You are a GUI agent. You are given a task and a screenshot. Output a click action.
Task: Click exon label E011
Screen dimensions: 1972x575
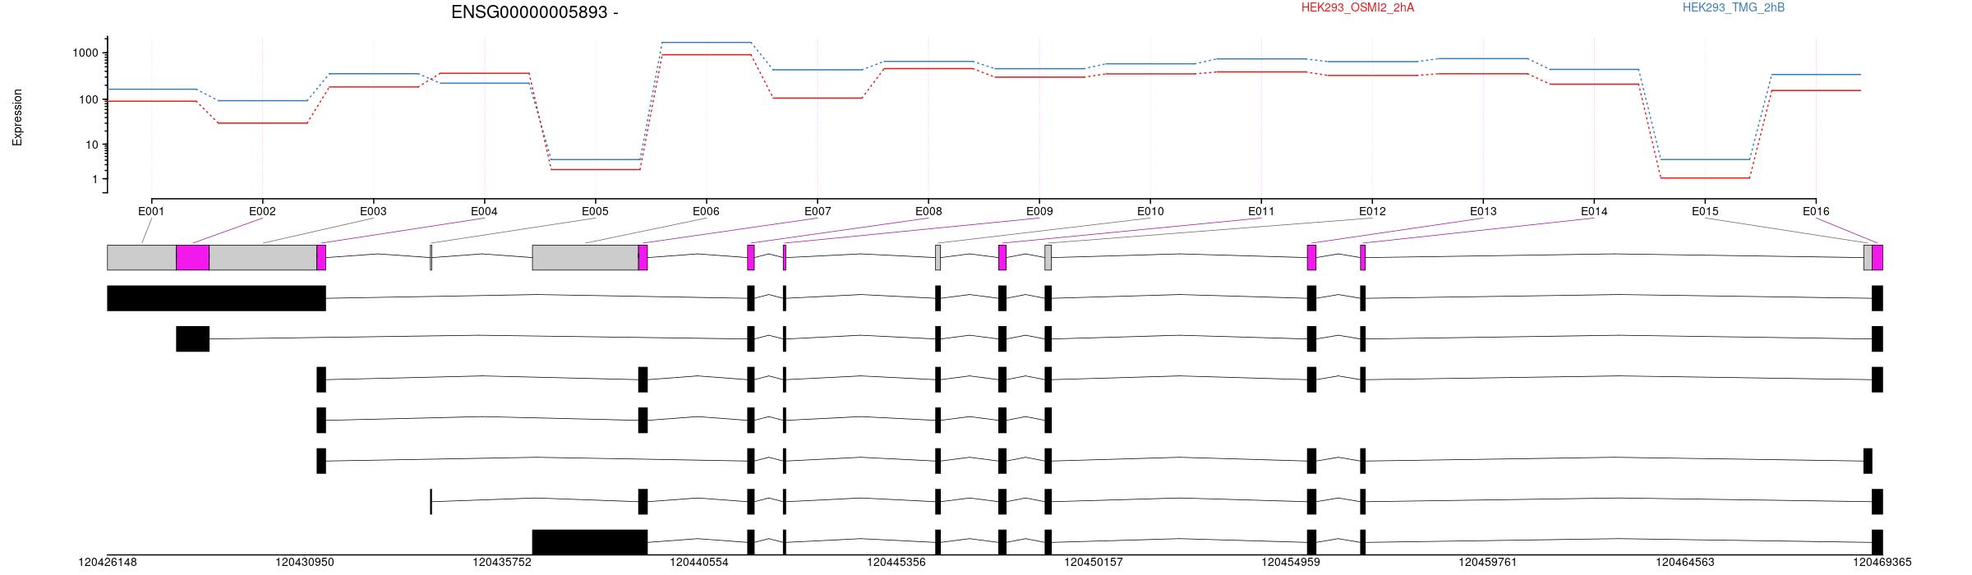pyautogui.click(x=1261, y=211)
